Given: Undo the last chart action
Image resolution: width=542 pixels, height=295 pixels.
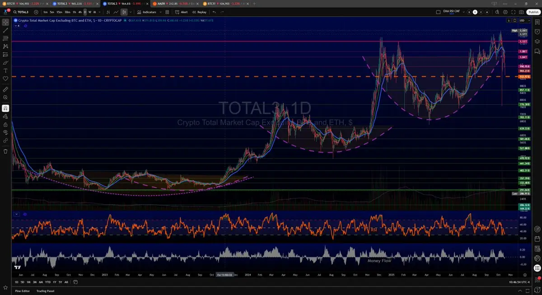Looking at the screenshot, I should 214,12.
